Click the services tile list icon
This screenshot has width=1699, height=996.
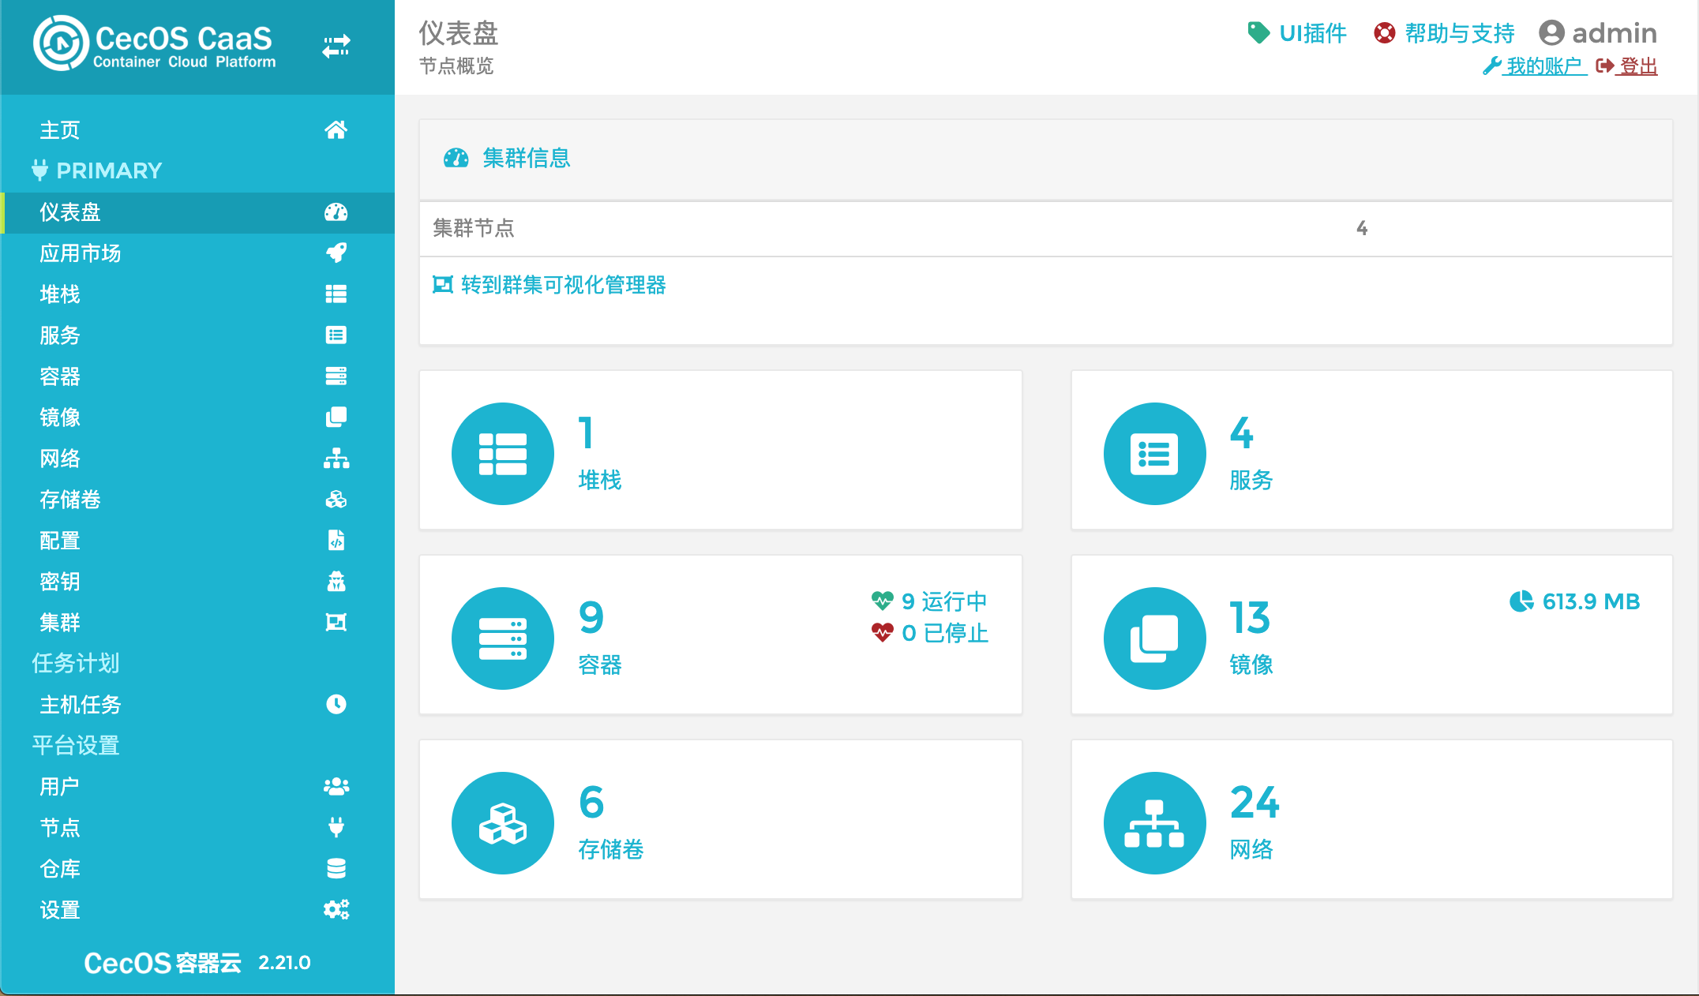click(x=1153, y=454)
